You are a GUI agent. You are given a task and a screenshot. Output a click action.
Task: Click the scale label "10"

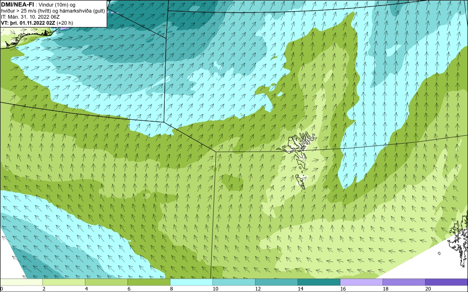(x=215, y=289)
